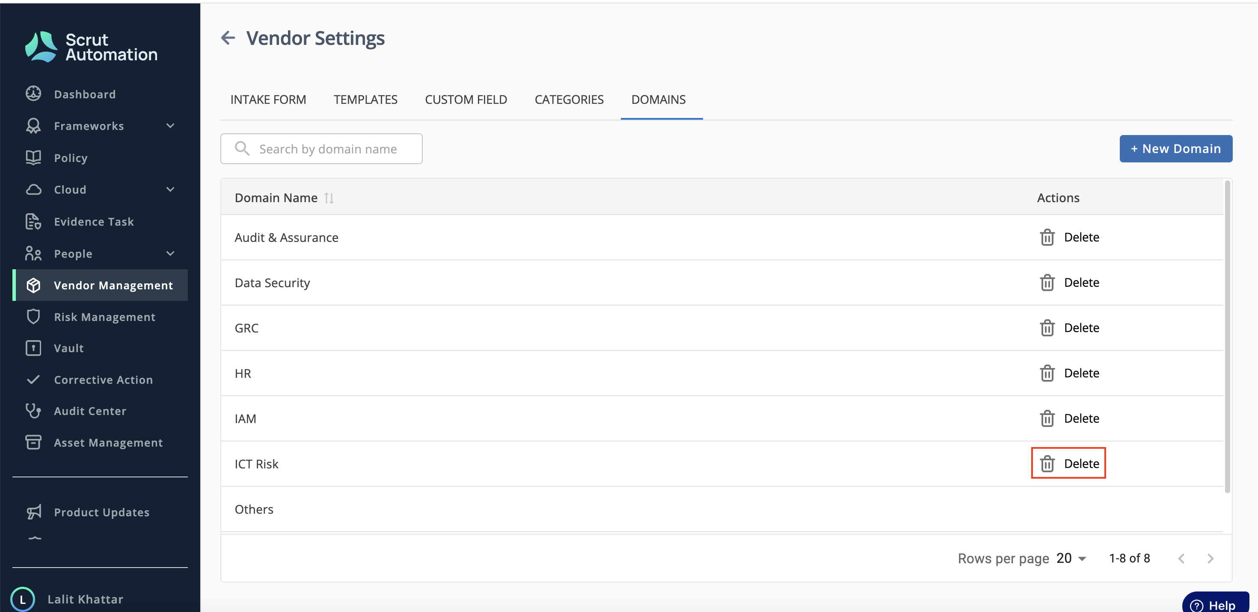
Task: Click the domain table vertical scrollbar
Action: (1227, 336)
